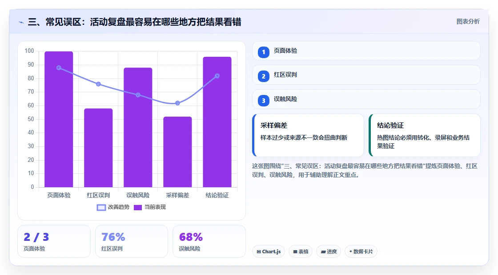Select the 表格 tag

(x=301, y=251)
